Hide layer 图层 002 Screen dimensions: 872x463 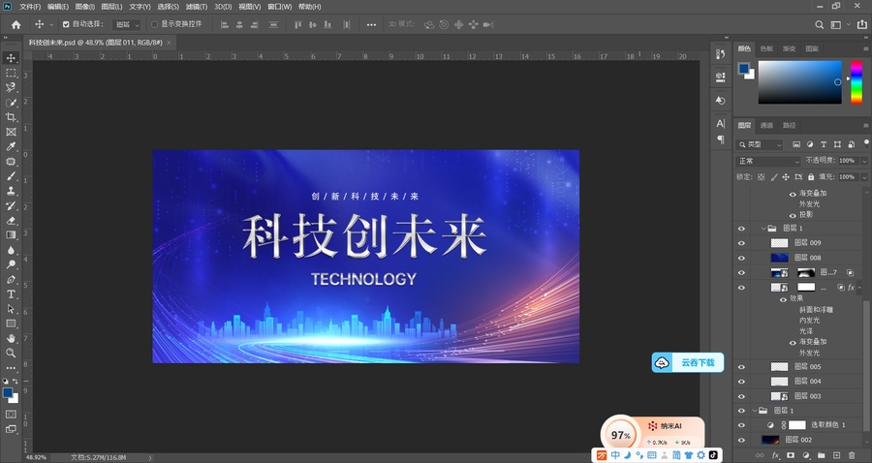[741, 440]
